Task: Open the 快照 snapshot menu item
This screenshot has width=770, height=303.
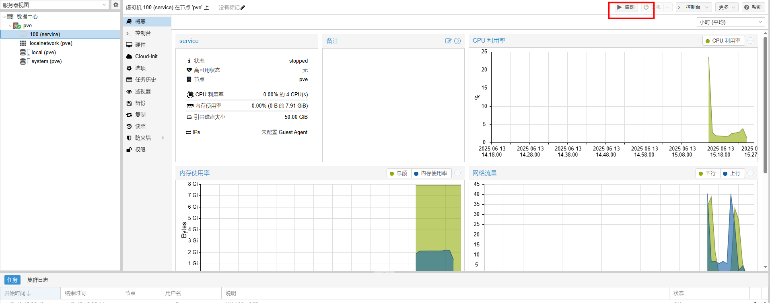Action: (x=147, y=126)
